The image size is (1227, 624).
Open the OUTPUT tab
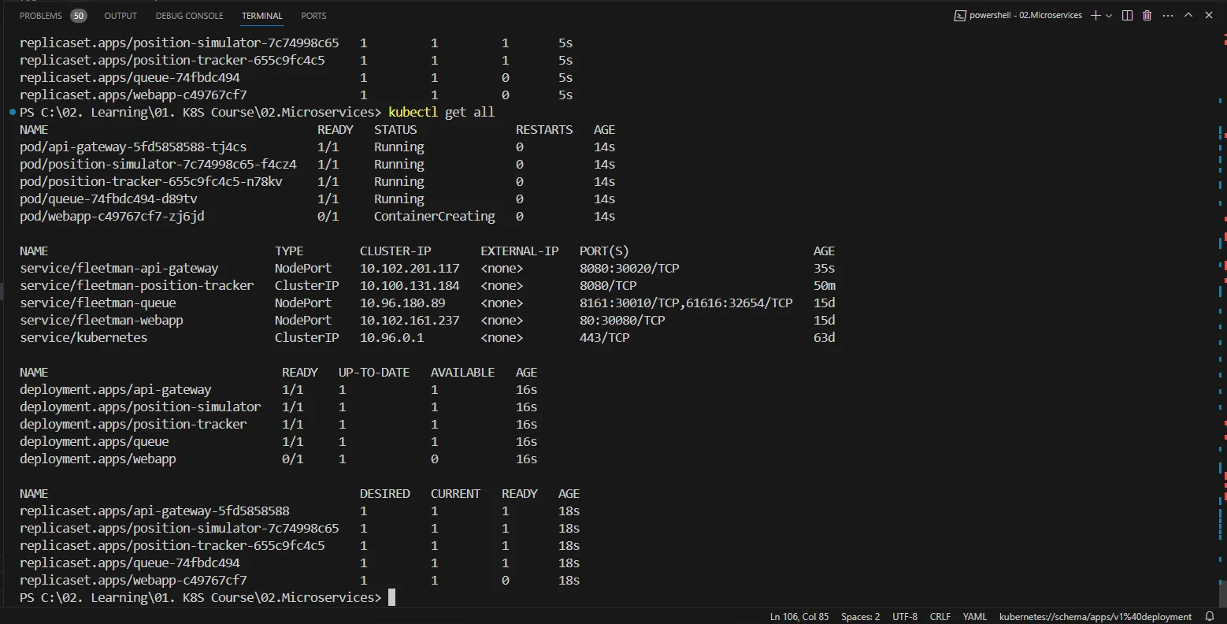(120, 16)
